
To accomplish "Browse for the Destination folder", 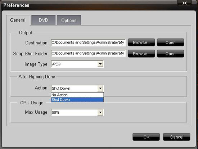I will coord(141,42).
